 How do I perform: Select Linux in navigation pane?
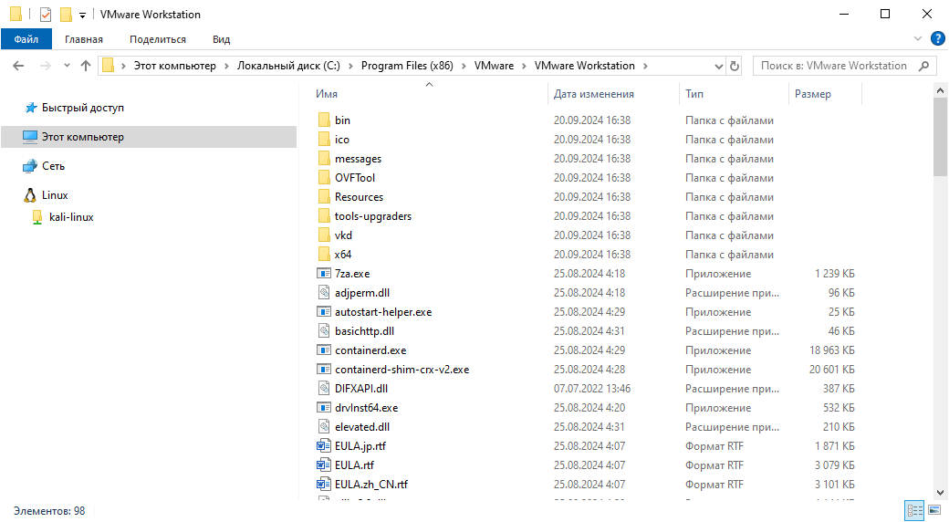(x=55, y=195)
